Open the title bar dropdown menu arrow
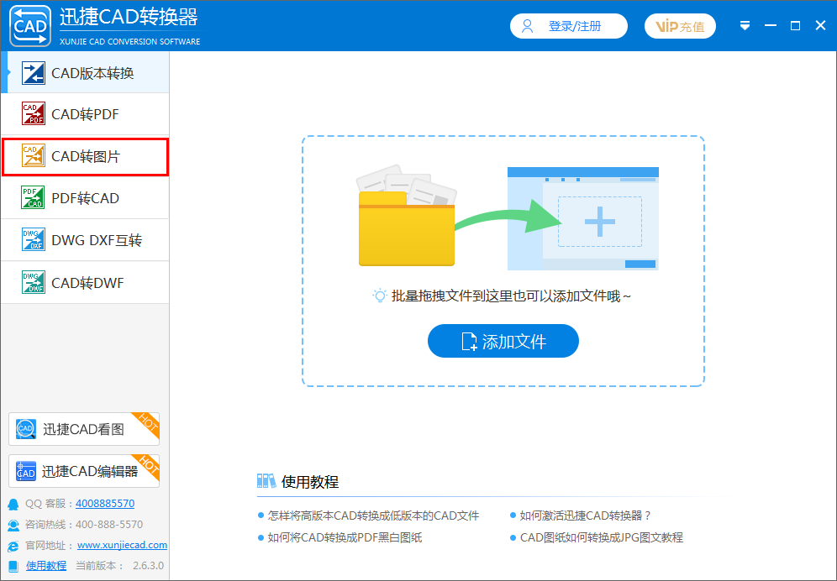837x581 pixels. [745, 26]
